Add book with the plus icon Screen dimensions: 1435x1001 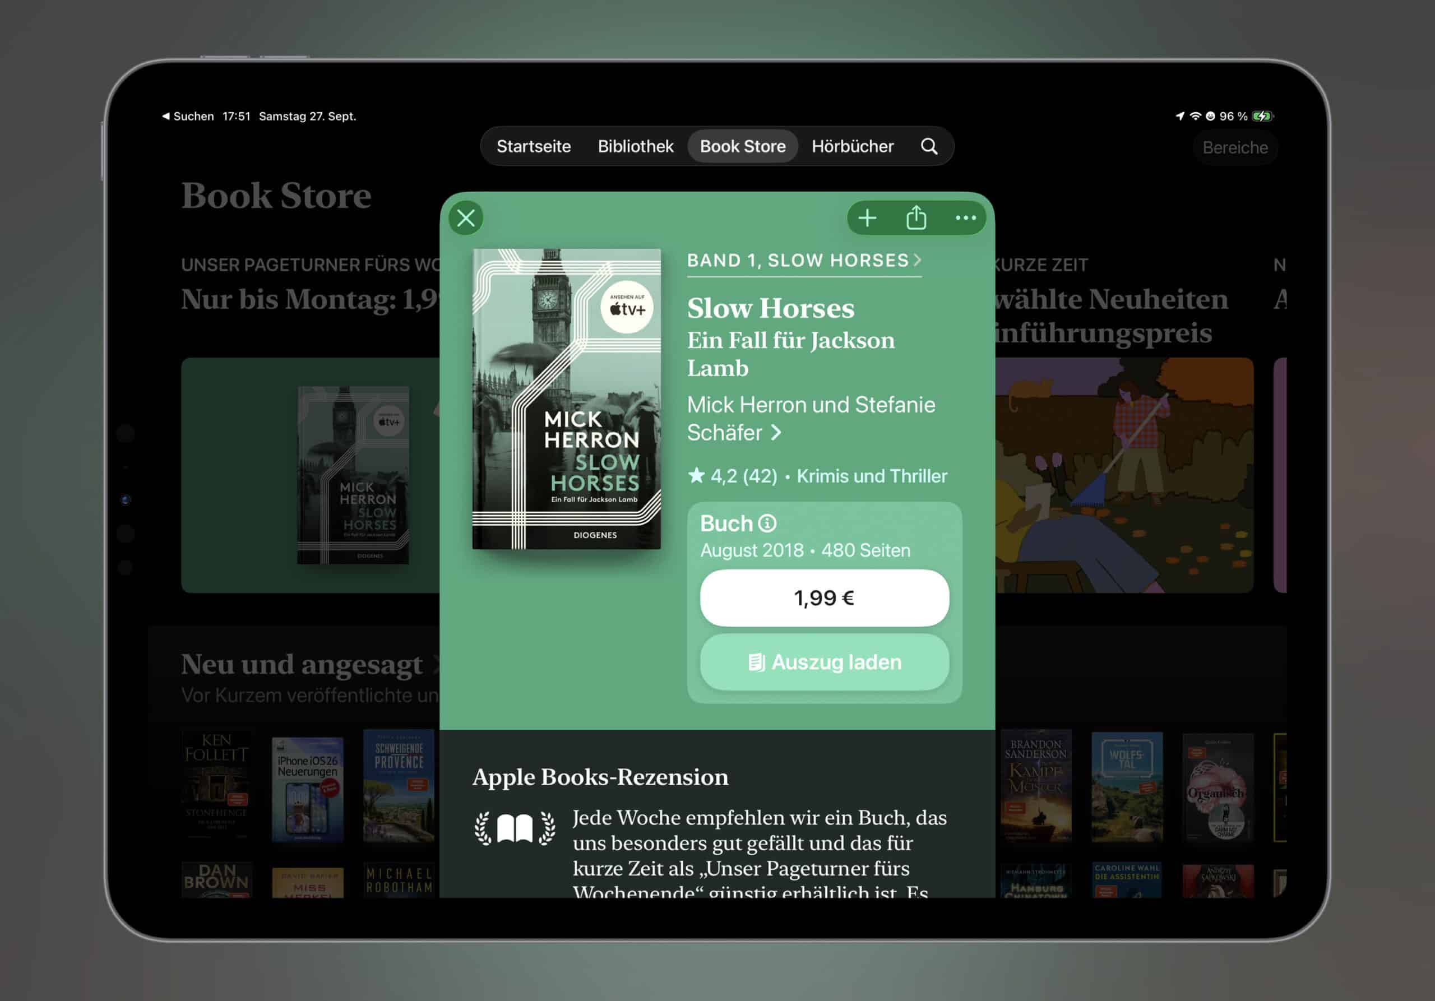pyautogui.click(x=867, y=218)
